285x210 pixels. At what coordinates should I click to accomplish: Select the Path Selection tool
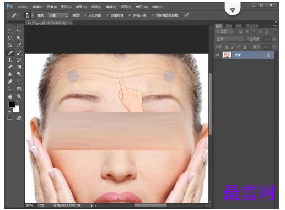10,89
